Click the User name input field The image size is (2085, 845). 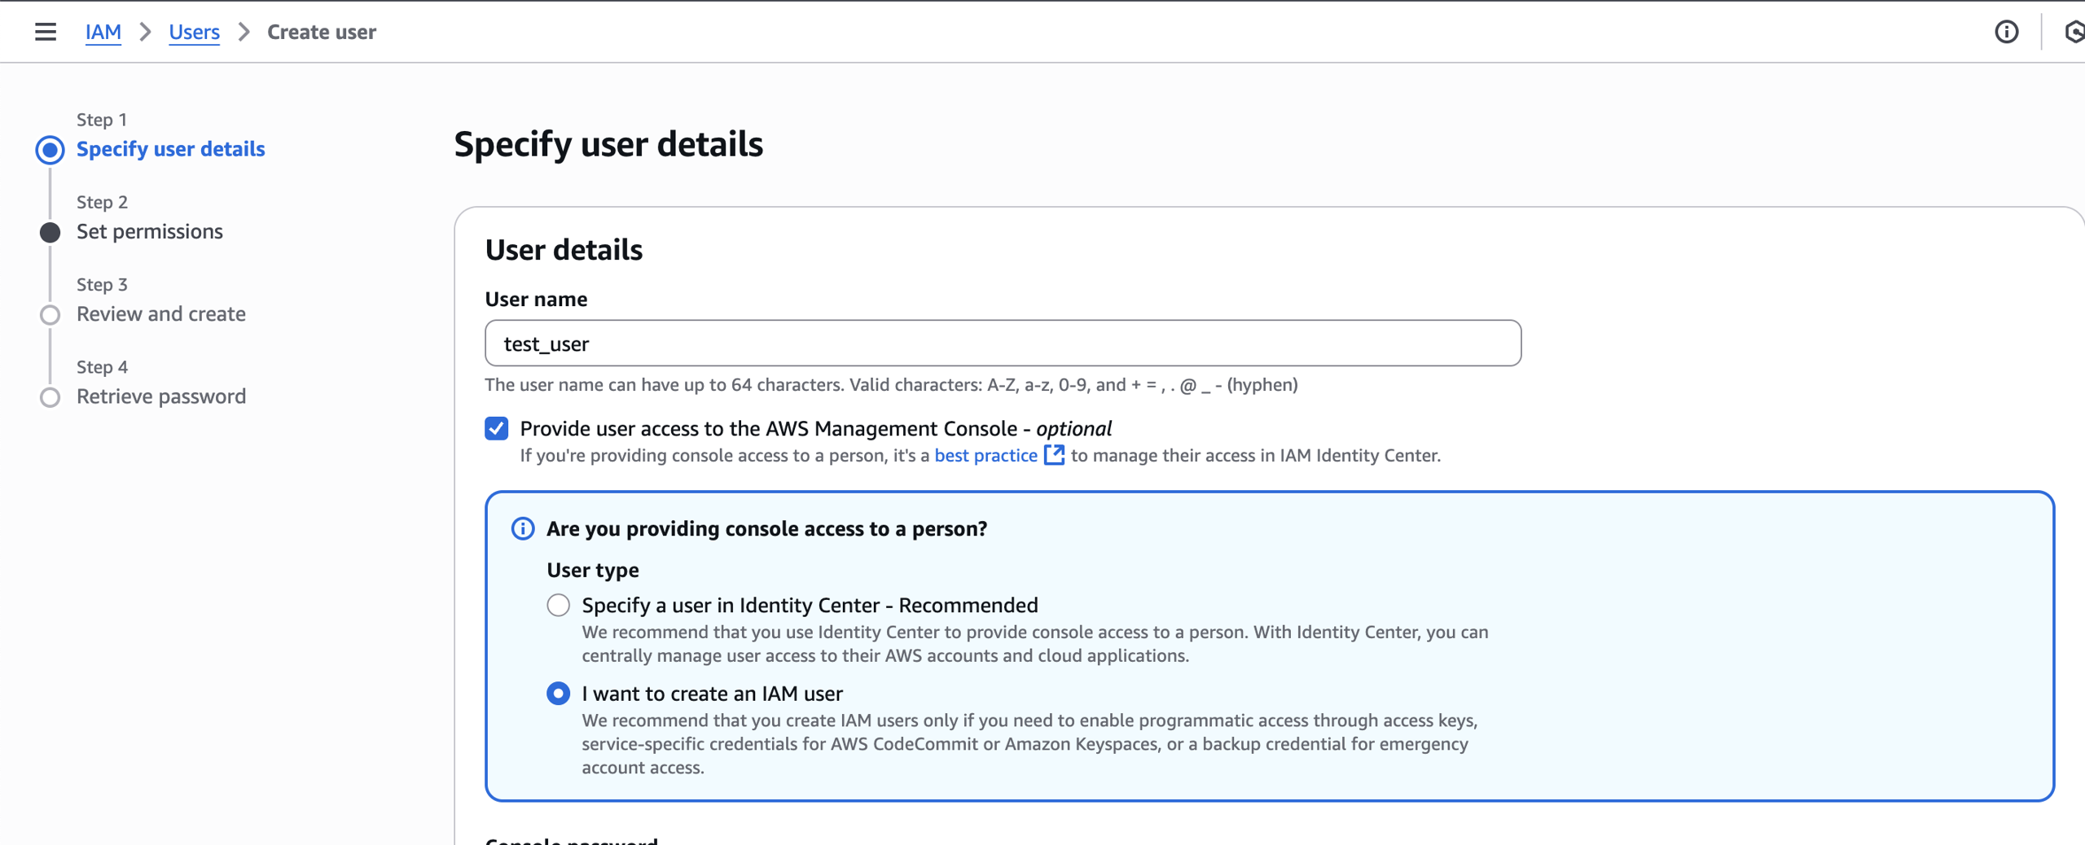click(1002, 344)
